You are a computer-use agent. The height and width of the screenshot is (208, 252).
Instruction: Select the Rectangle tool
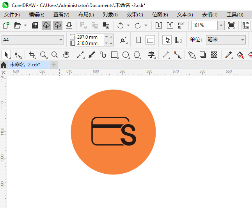114,55
